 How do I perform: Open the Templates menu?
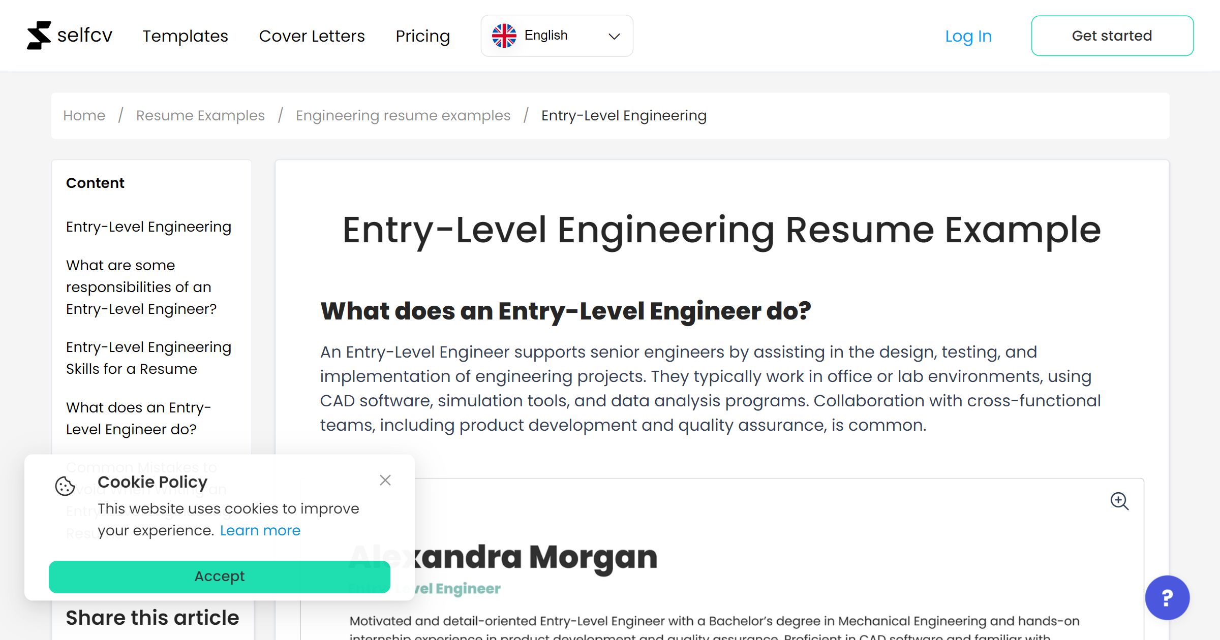click(x=185, y=36)
